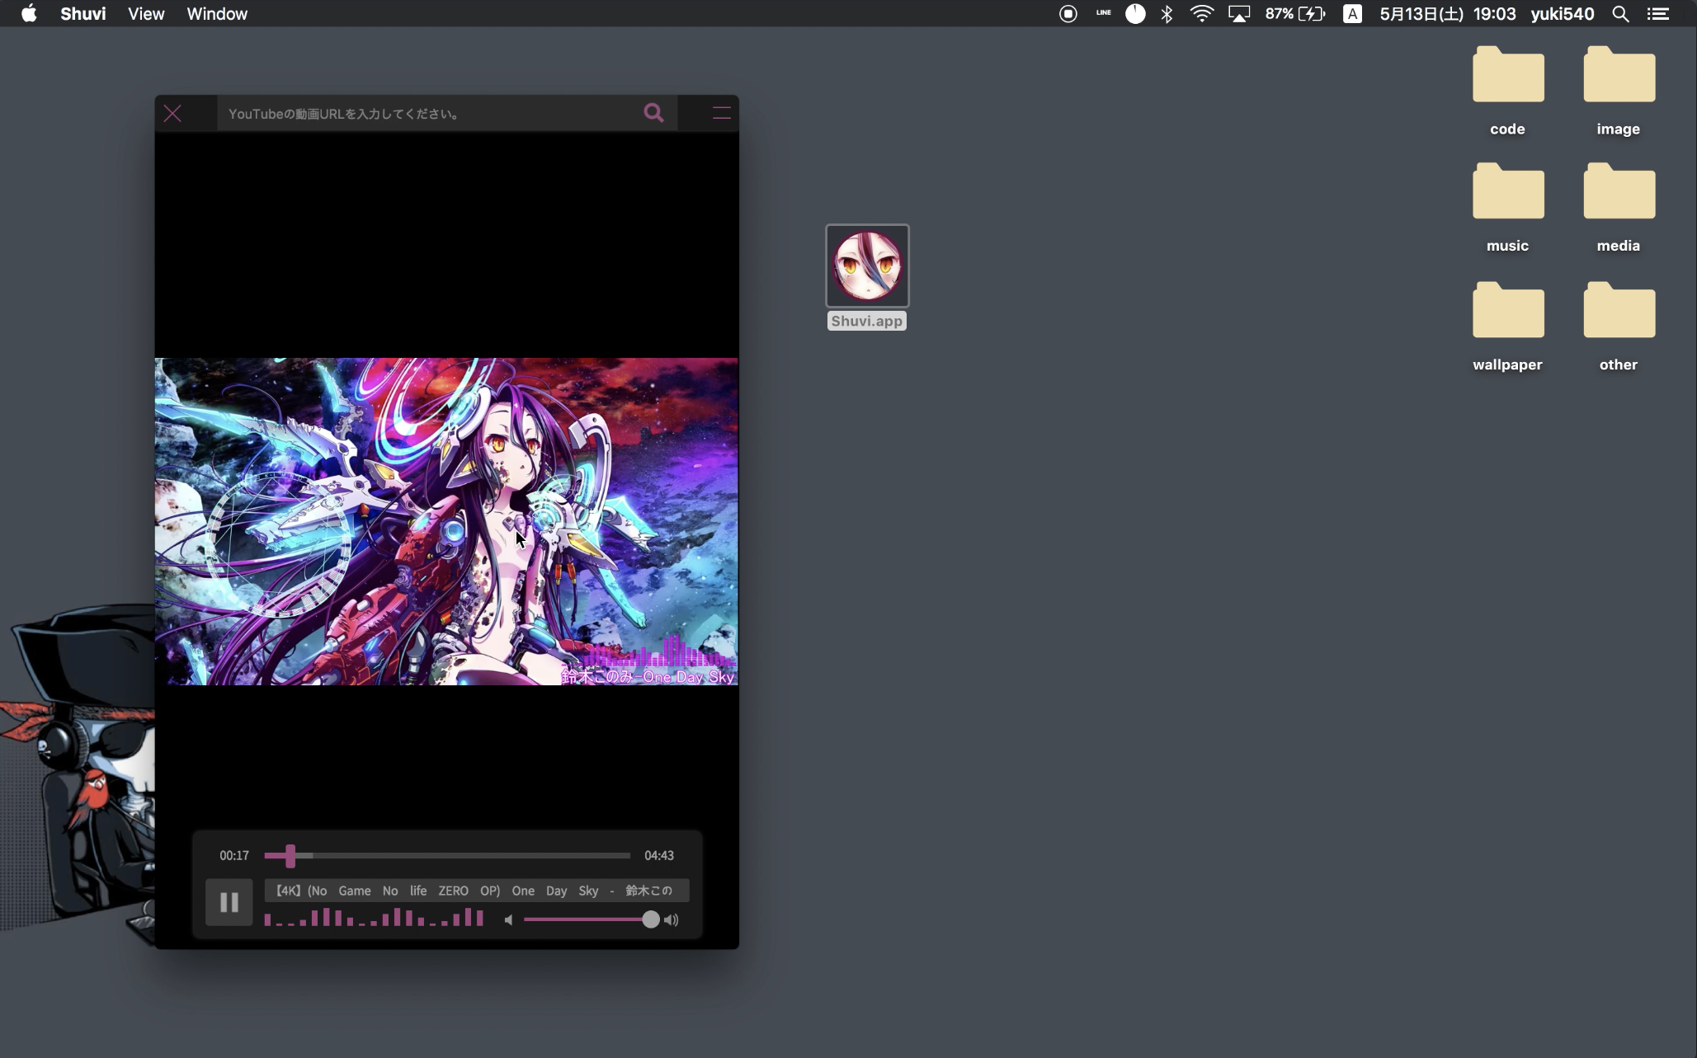Screen dimensions: 1697x1058
Task: Open the Notification Center list icon
Action: coord(1658,14)
